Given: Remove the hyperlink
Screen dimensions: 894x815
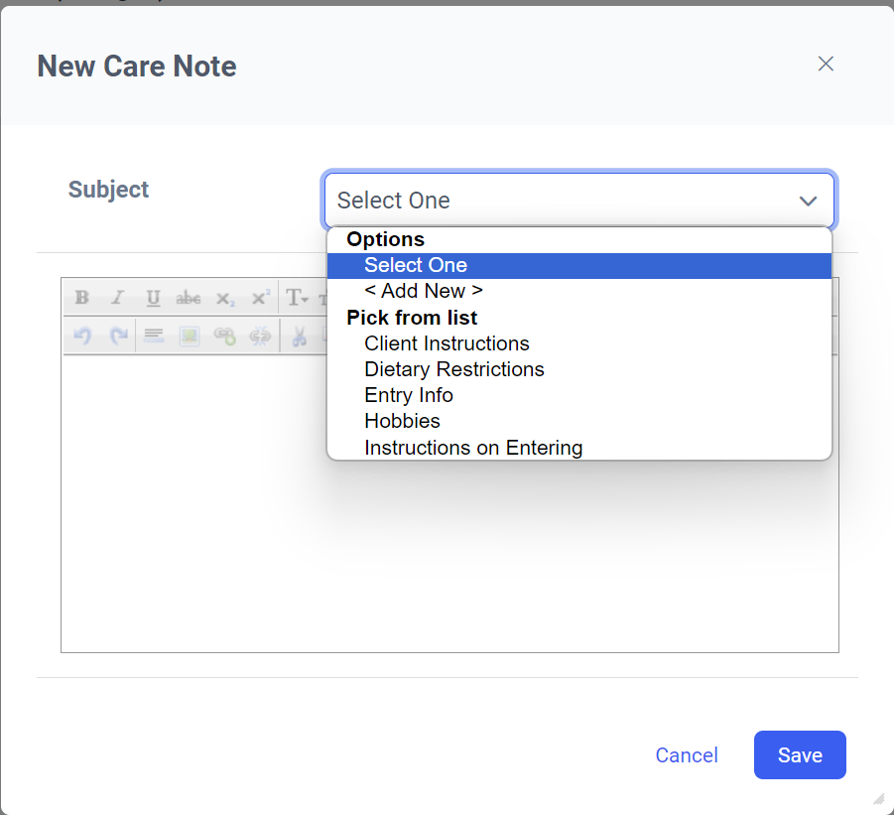Looking at the screenshot, I should pyautogui.click(x=260, y=336).
